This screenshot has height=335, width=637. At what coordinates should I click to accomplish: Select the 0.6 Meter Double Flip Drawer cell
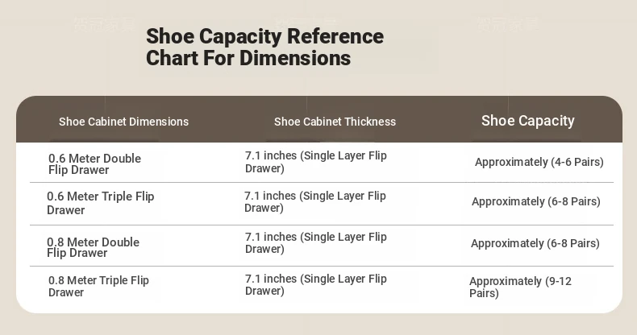(x=94, y=163)
